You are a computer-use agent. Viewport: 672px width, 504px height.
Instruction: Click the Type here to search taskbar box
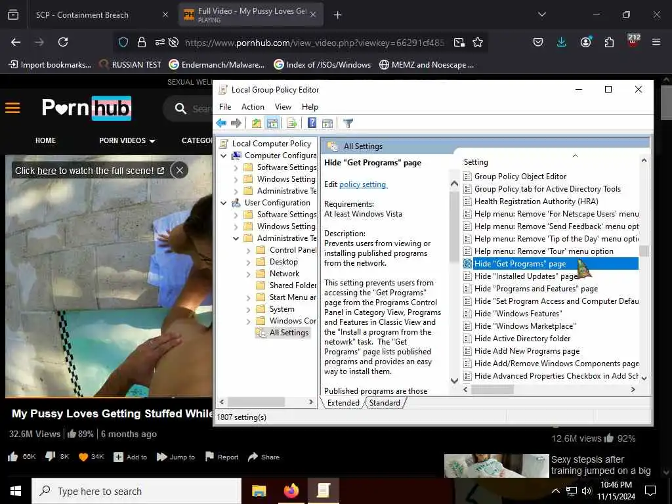136,491
